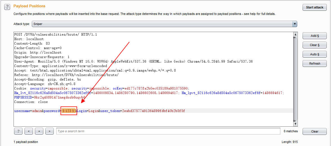Image resolution: width=331 pixels, height=146 pixels.
Task: Click the Cache-Control: max-age=0 header
Action: [38, 48]
